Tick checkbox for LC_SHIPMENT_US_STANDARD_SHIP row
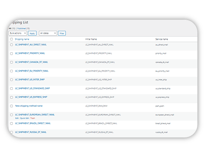 12,89
